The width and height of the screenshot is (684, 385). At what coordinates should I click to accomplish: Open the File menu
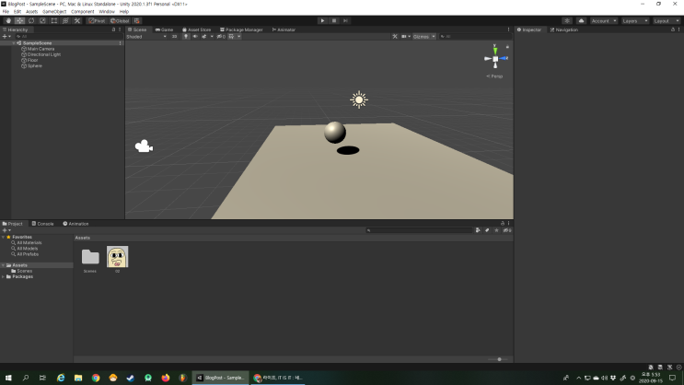(x=6, y=12)
